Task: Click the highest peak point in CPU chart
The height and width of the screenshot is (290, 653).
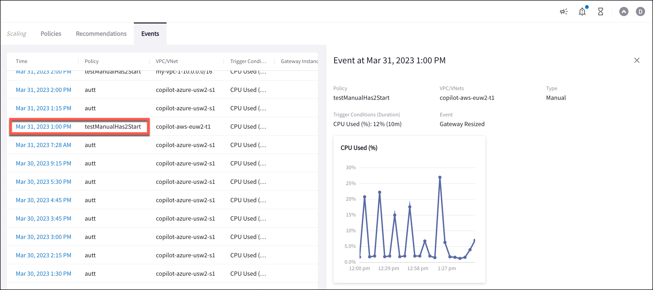Action: coord(440,177)
